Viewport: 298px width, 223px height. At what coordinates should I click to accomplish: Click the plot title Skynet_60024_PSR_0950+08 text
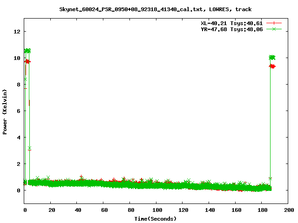pos(155,9)
